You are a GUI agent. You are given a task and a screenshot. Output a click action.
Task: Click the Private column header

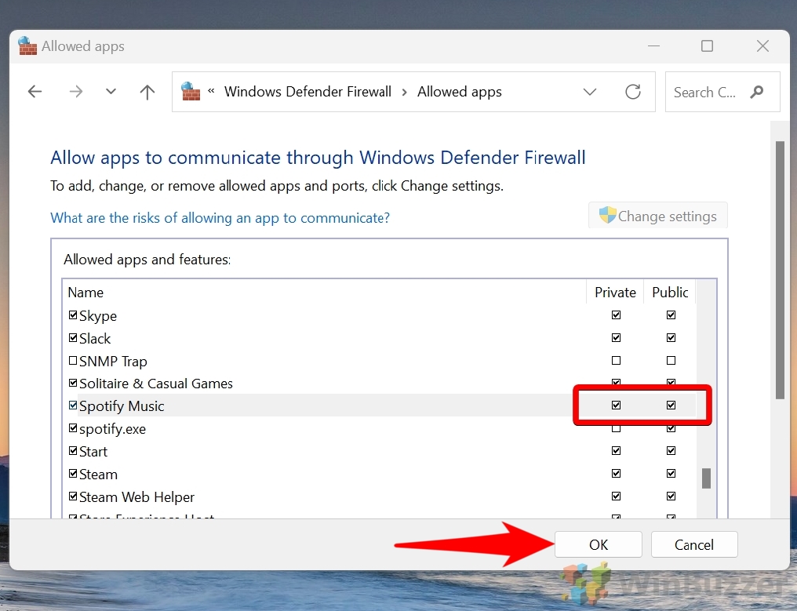point(615,293)
